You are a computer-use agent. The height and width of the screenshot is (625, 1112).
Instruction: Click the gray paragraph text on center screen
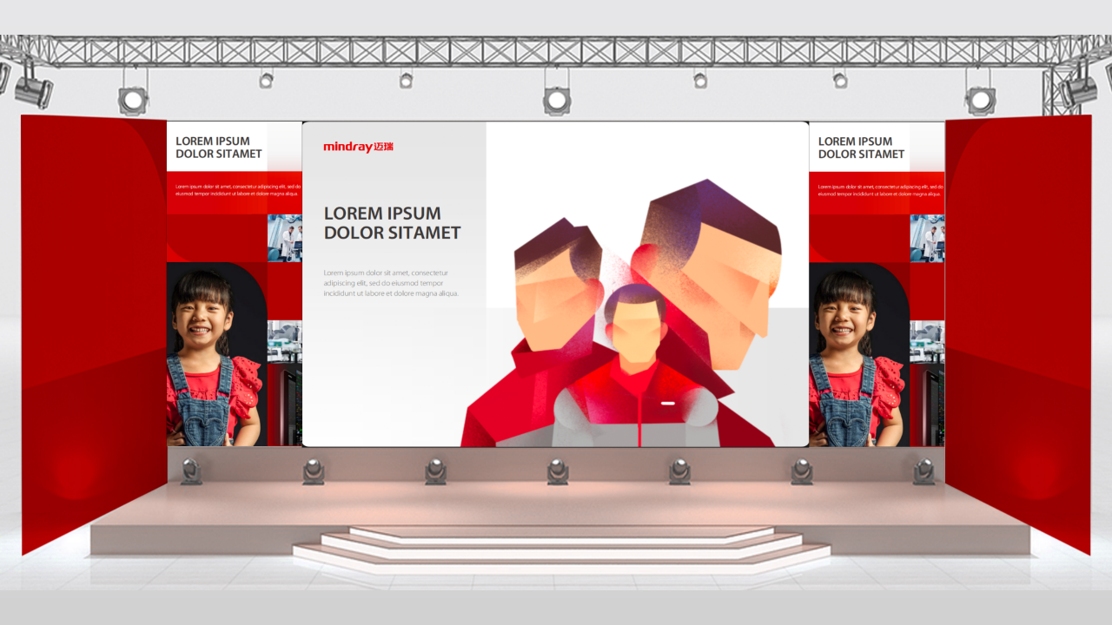click(x=391, y=283)
